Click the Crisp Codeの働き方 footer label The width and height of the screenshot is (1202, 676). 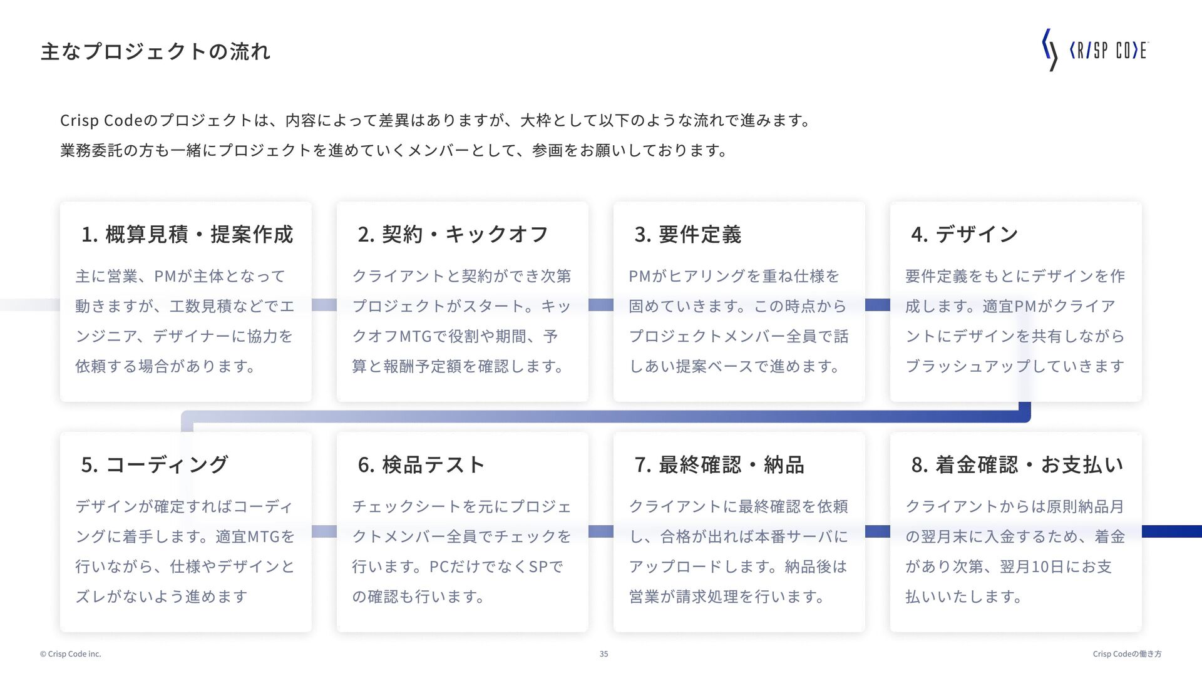pyautogui.click(x=1127, y=653)
